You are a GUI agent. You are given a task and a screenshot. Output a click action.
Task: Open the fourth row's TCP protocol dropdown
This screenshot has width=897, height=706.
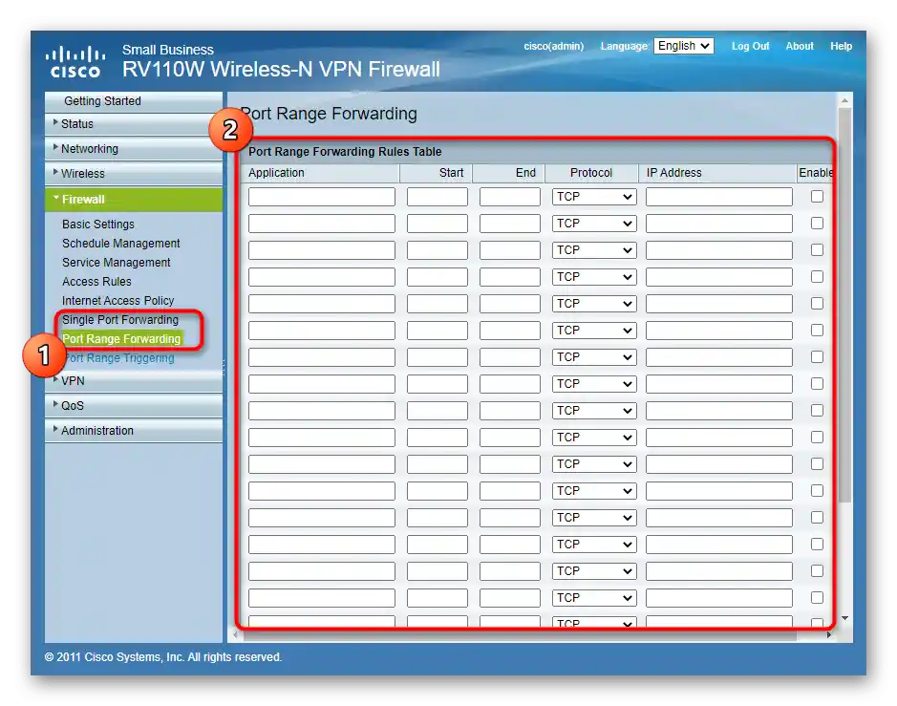click(594, 277)
